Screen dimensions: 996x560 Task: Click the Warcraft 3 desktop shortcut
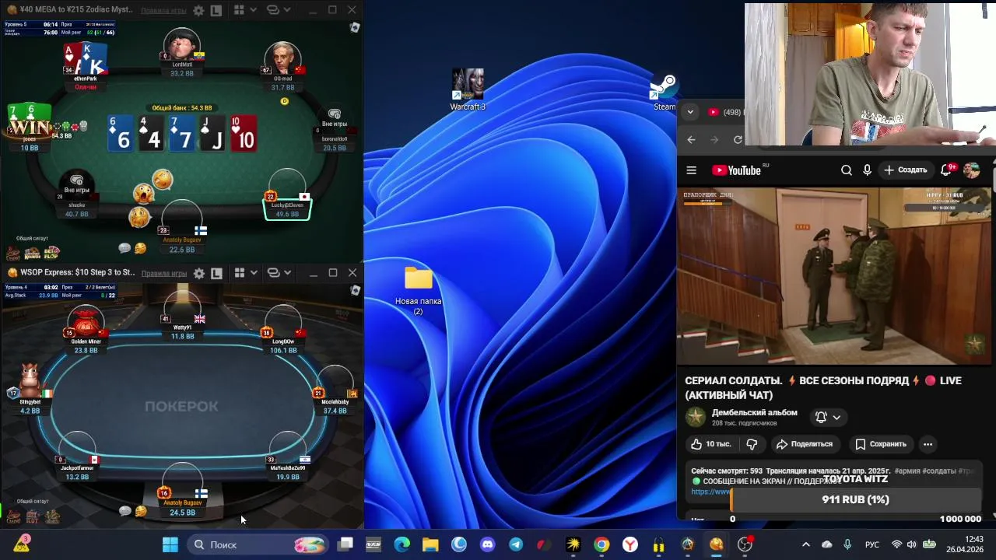(468, 89)
